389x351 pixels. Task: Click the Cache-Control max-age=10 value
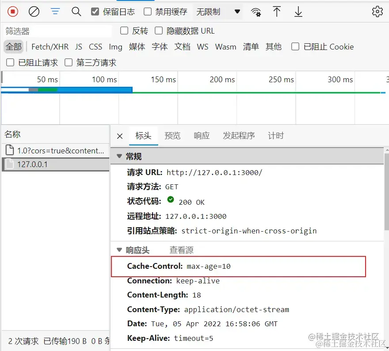pyautogui.click(x=208, y=266)
